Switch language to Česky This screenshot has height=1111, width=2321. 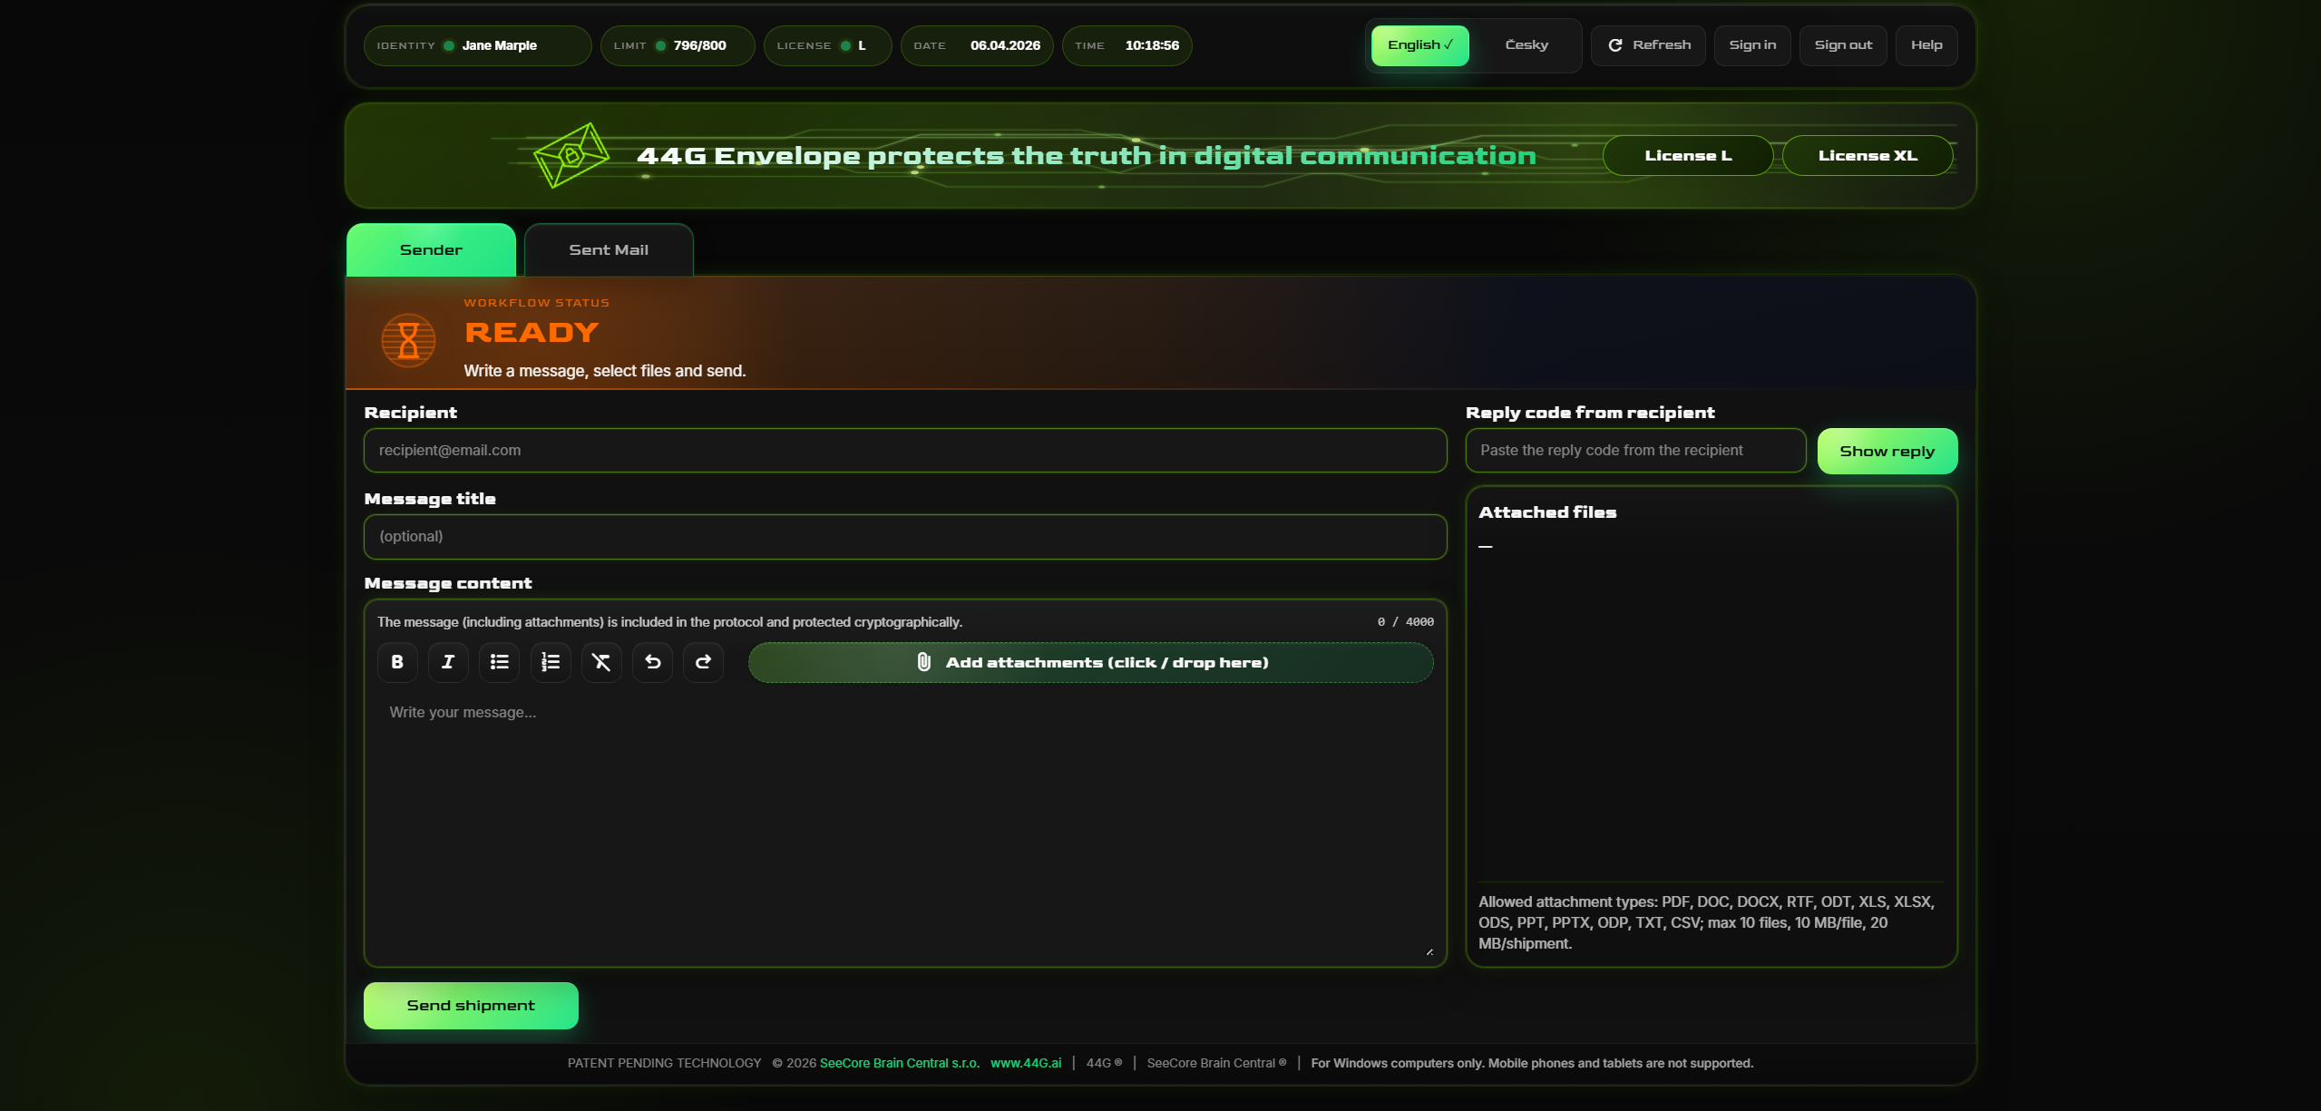(x=1526, y=45)
